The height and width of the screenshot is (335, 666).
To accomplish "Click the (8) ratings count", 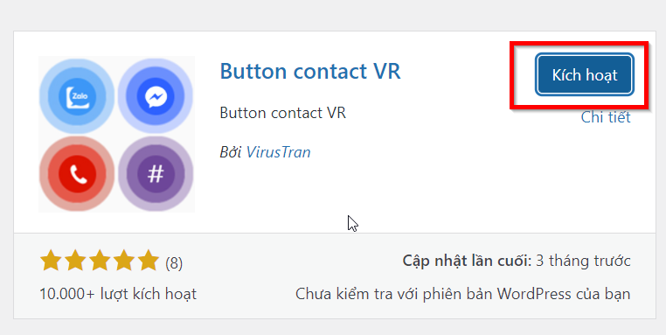I will 174,263.
